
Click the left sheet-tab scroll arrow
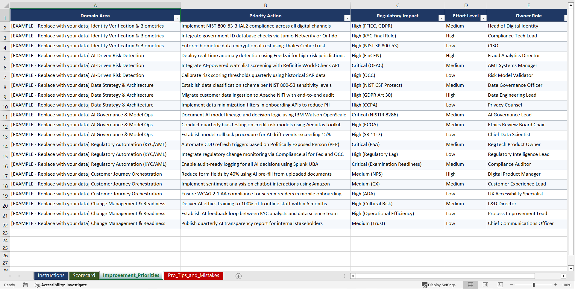10,276
